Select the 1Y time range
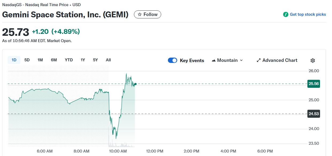The width and height of the screenshot is (332, 156). (83, 60)
